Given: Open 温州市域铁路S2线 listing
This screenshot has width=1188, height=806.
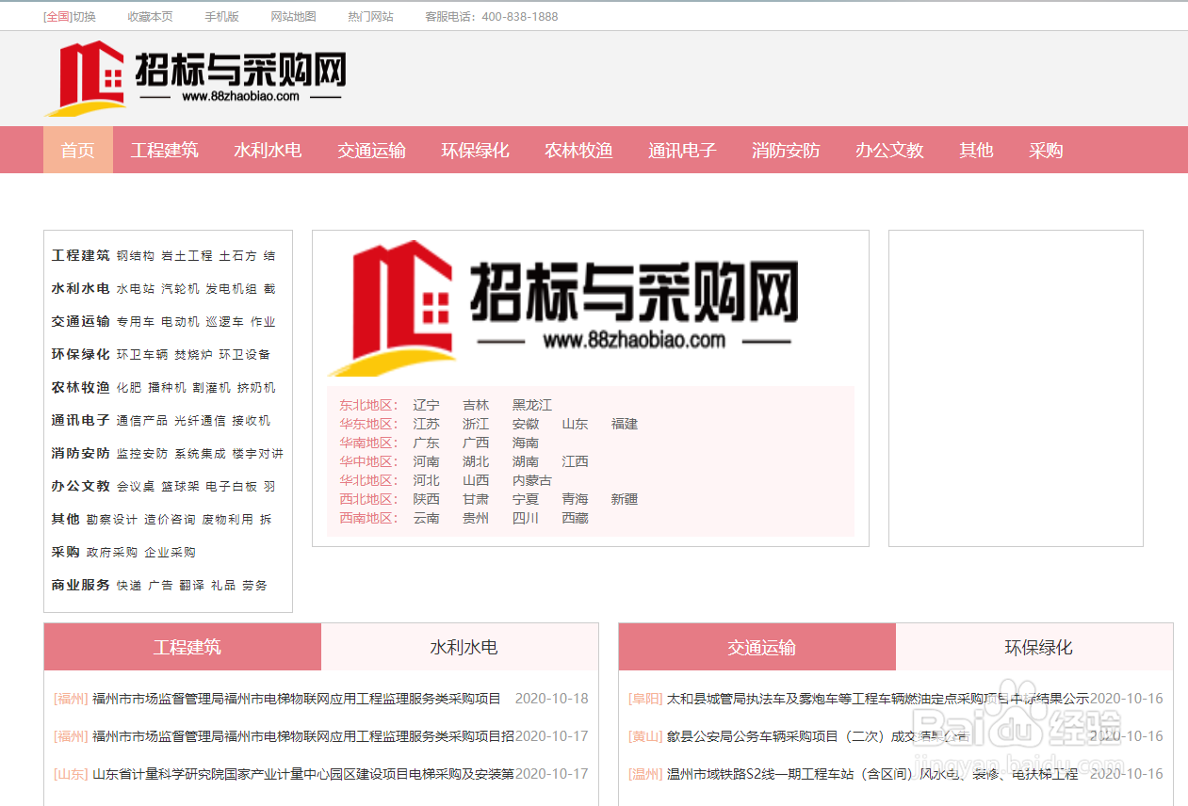Looking at the screenshot, I should pyautogui.click(x=872, y=774).
